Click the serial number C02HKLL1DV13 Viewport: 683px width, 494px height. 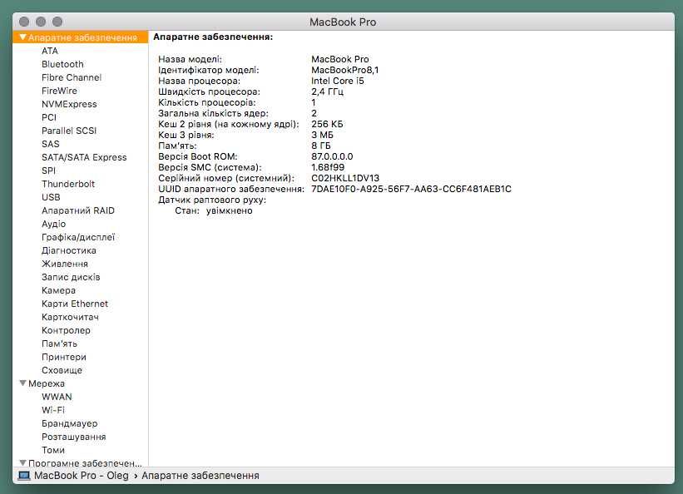345,178
